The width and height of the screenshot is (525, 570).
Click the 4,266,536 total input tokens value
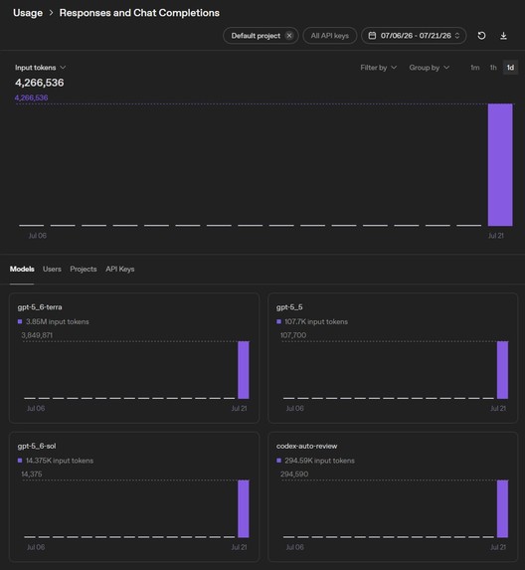point(39,83)
